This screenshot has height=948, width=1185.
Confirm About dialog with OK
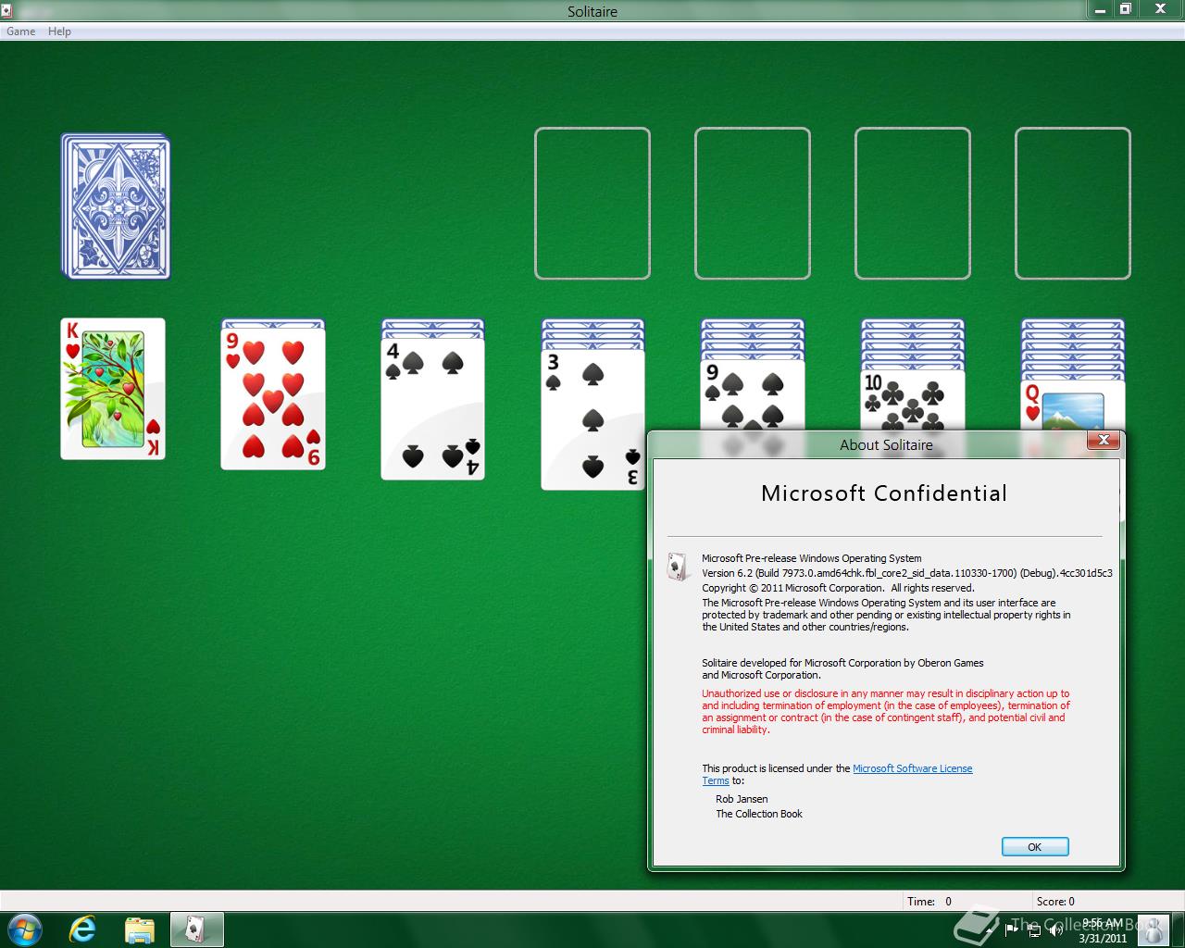tap(1035, 847)
